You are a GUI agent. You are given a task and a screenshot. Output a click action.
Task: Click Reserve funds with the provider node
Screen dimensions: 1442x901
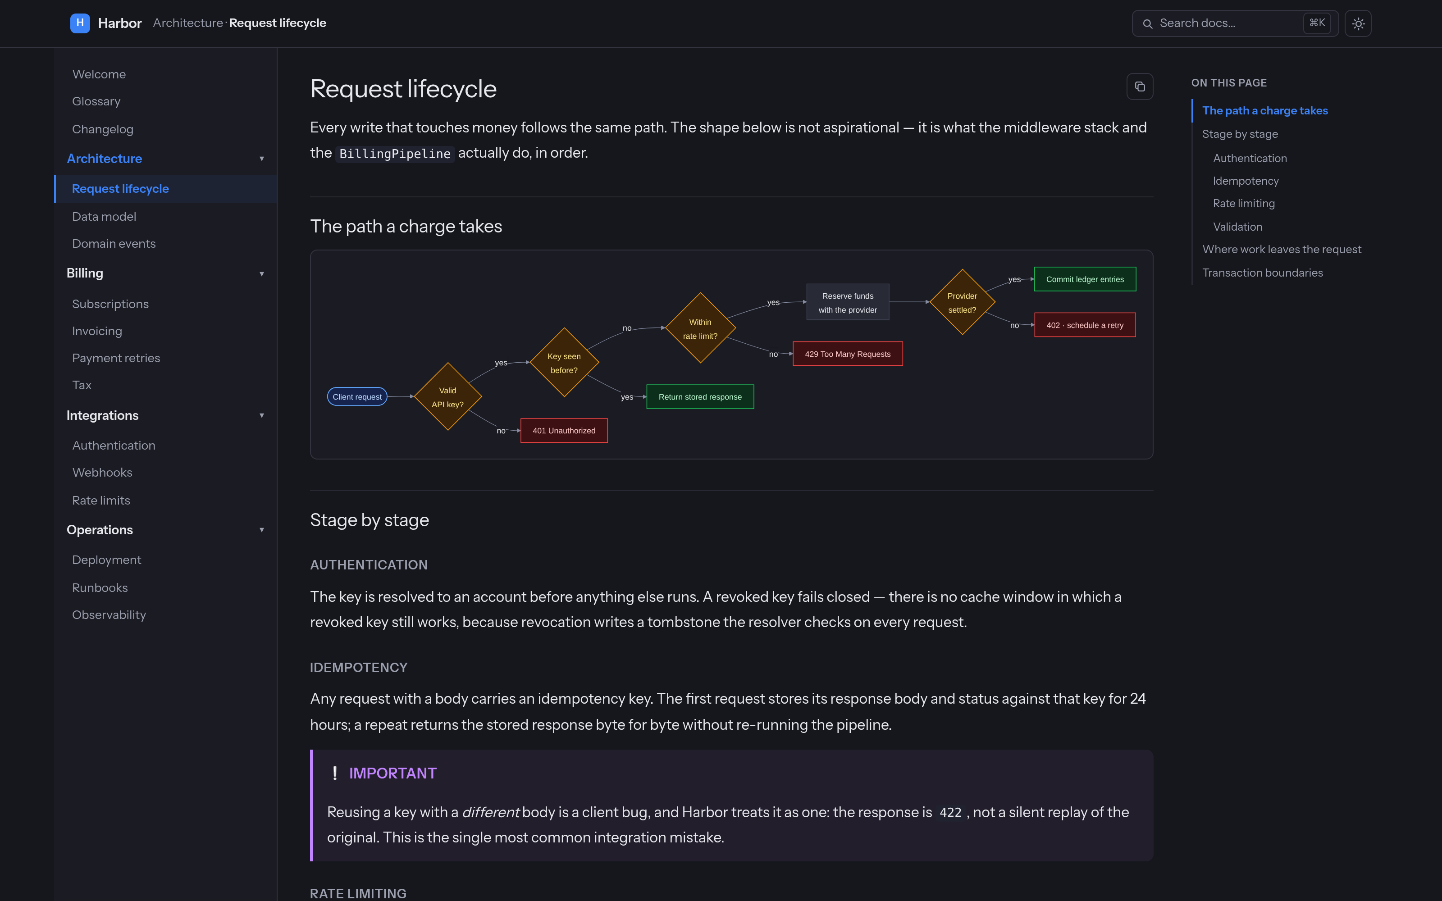pyautogui.click(x=847, y=303)
